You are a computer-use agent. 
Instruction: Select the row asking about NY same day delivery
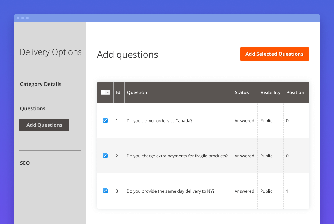tap(171, 191)
